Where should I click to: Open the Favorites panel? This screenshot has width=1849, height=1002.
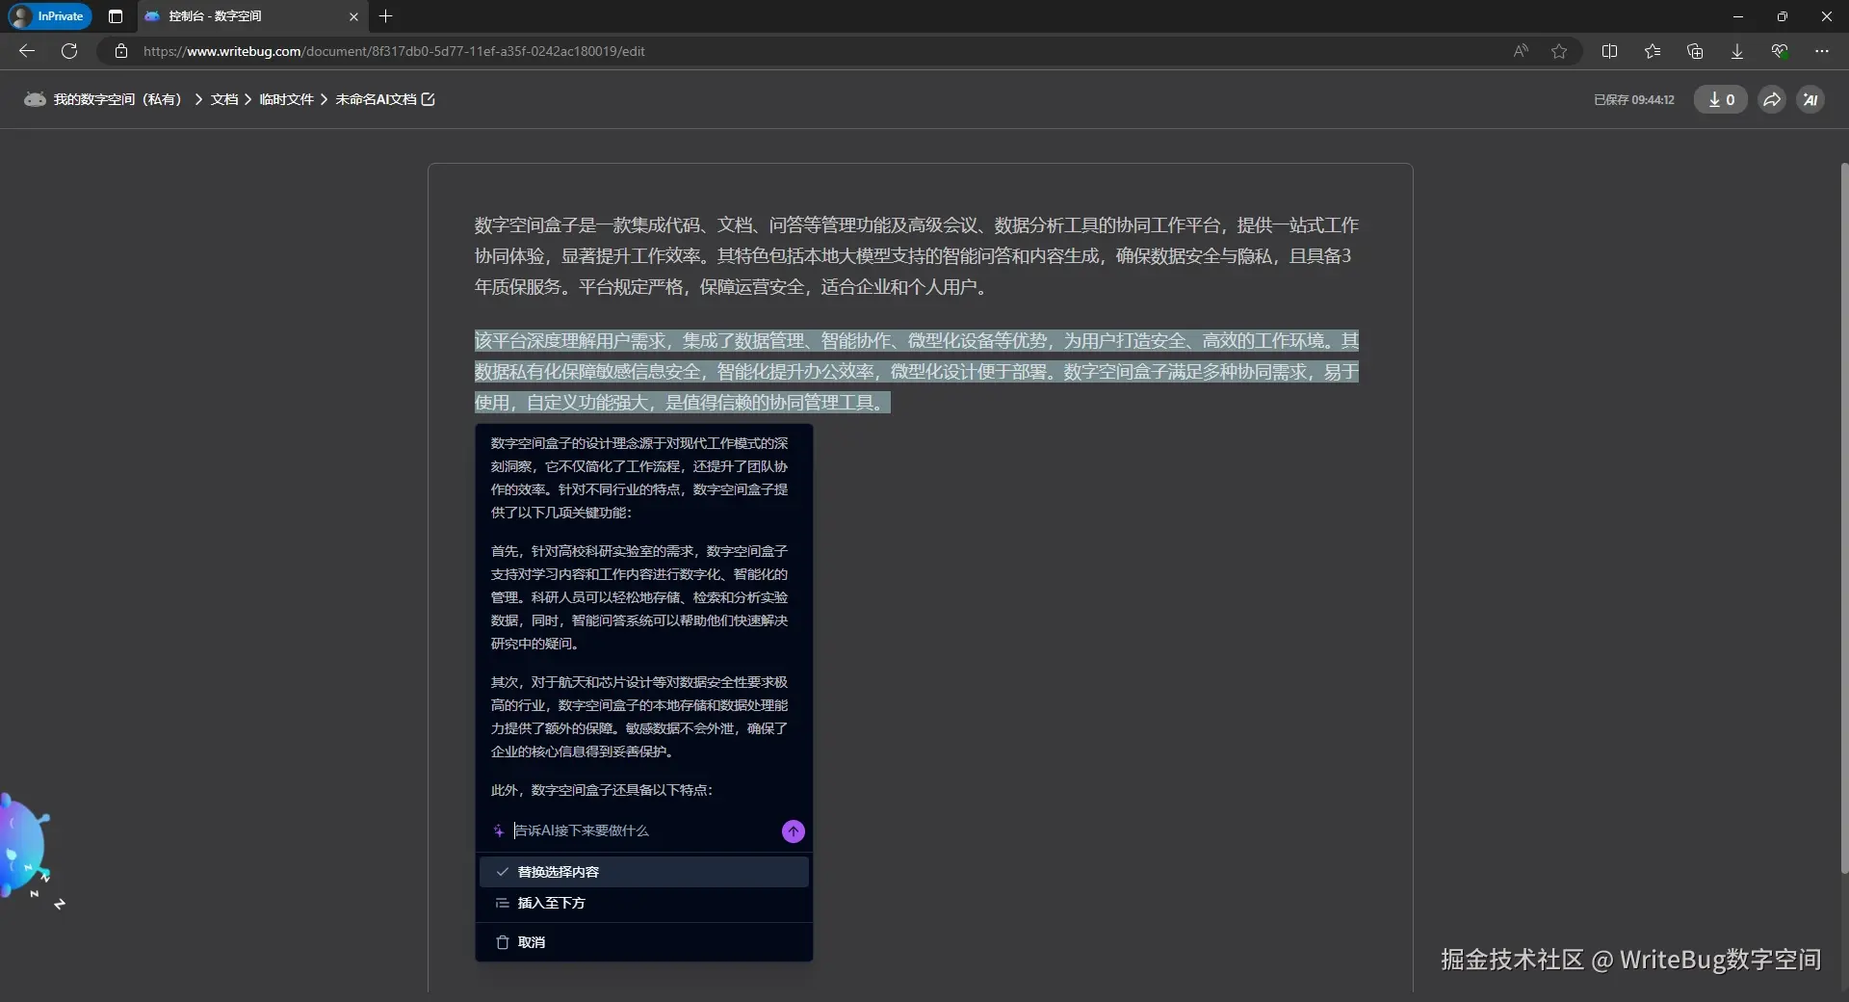click(x=1653, y=51)
